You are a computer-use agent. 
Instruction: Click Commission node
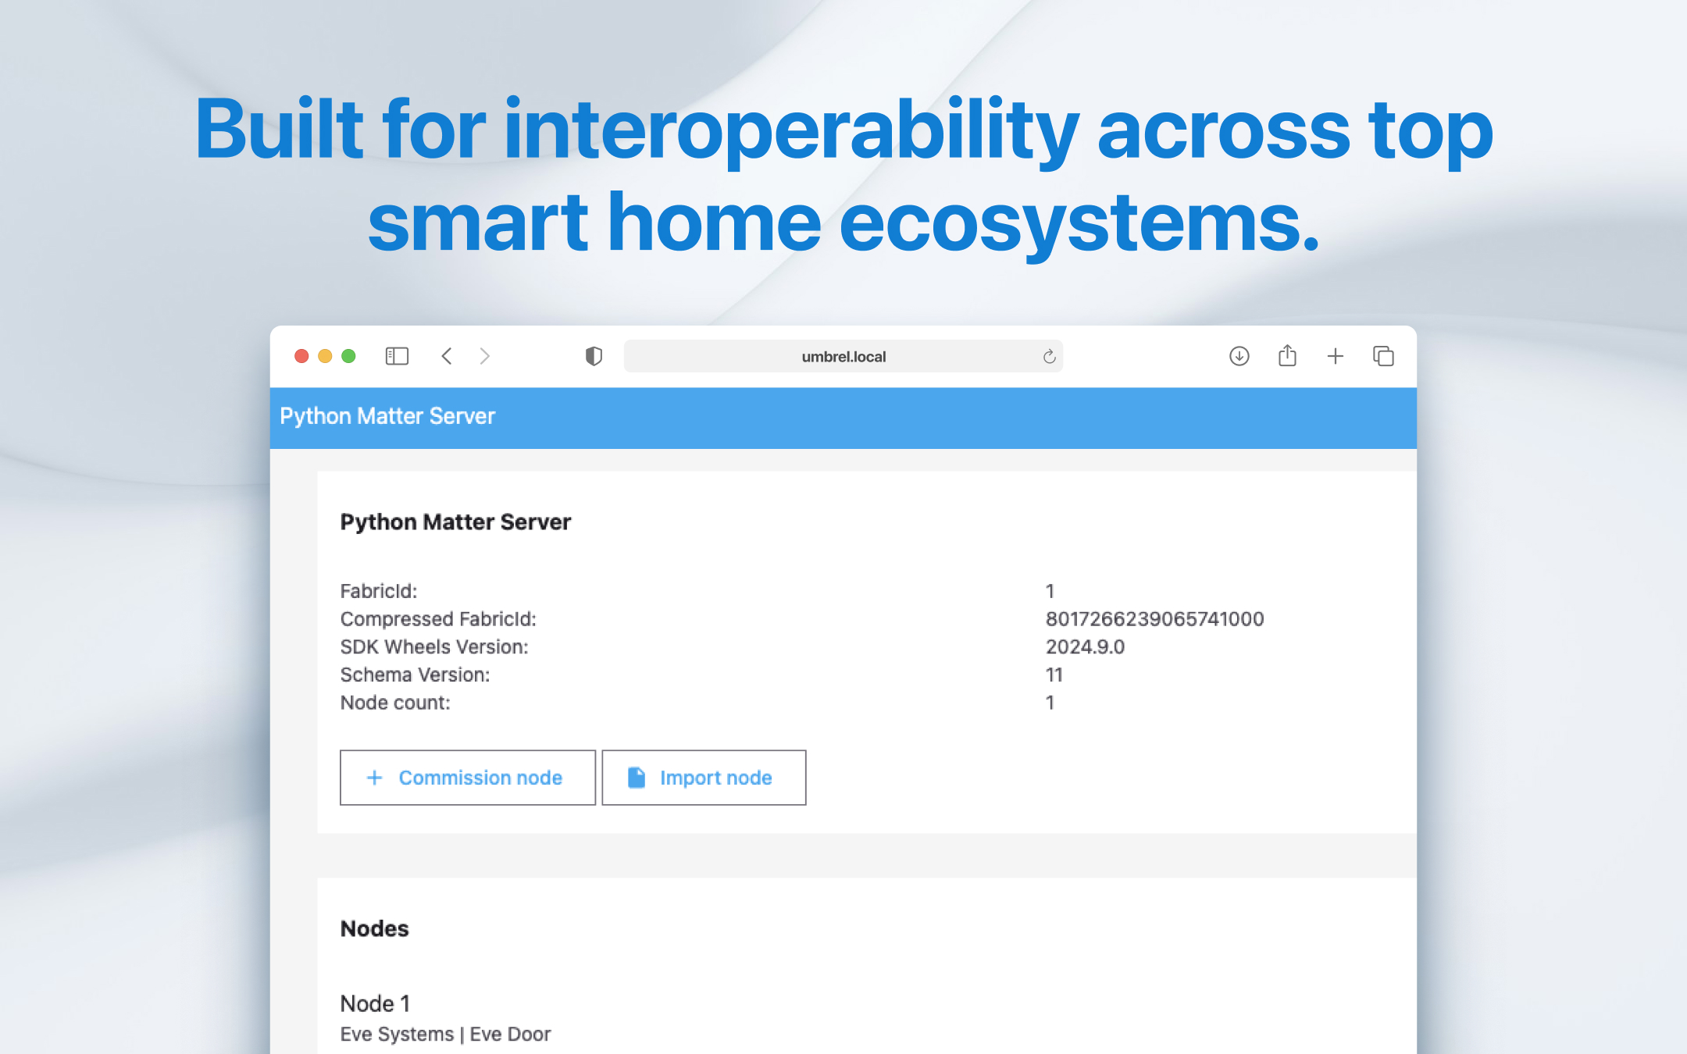467,778
